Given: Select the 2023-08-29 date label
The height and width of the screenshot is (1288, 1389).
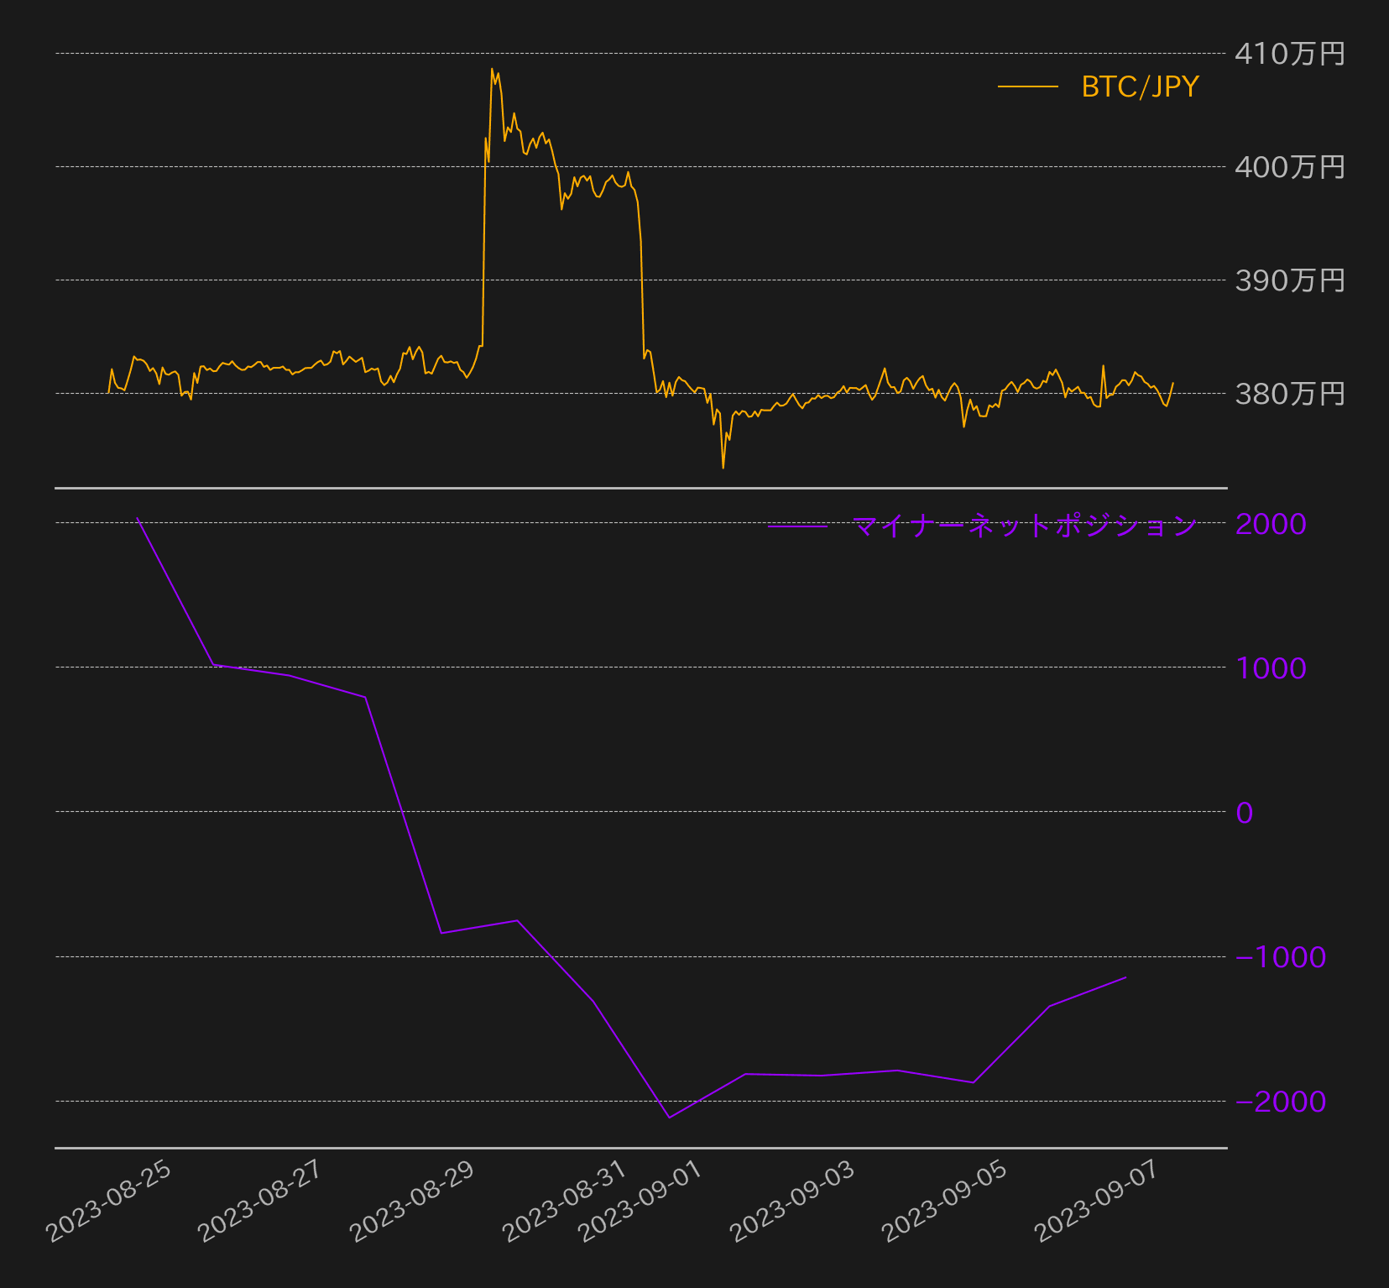Looking at the screenshot, I should [x=413, y=1201].
